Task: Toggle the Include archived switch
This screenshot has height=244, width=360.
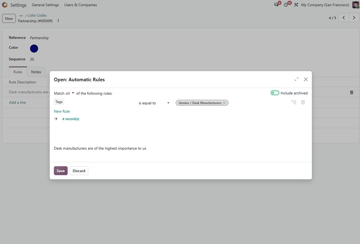Action: pos(275,93)
